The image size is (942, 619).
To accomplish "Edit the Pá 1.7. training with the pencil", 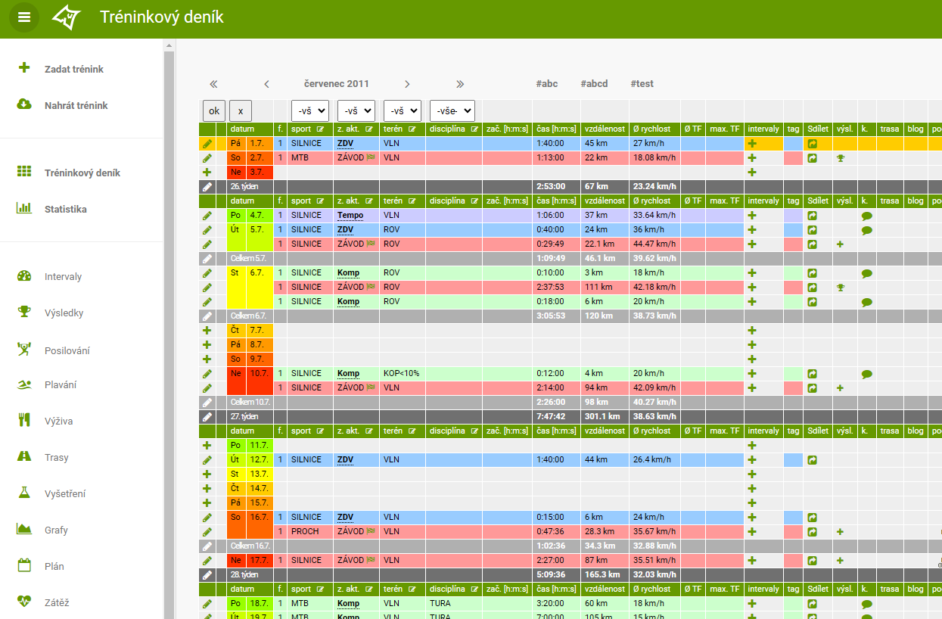I will pos(207,144).
